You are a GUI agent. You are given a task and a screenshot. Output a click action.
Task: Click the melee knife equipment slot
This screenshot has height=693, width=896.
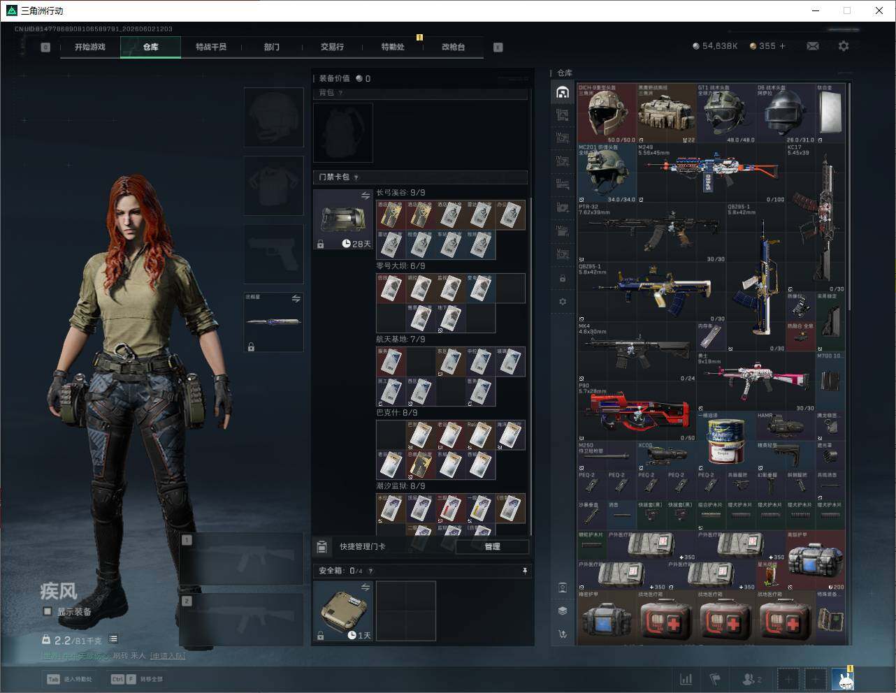273,322
